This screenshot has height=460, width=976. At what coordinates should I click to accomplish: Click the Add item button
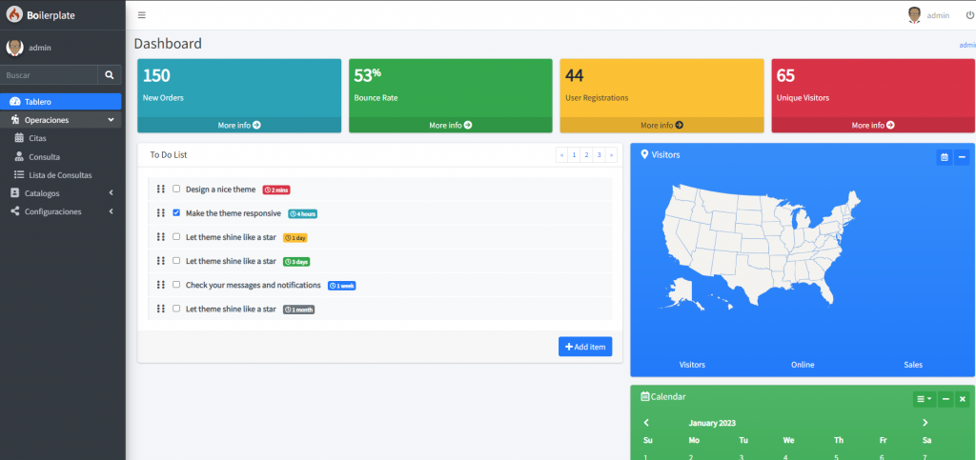(x=585, y=347)
